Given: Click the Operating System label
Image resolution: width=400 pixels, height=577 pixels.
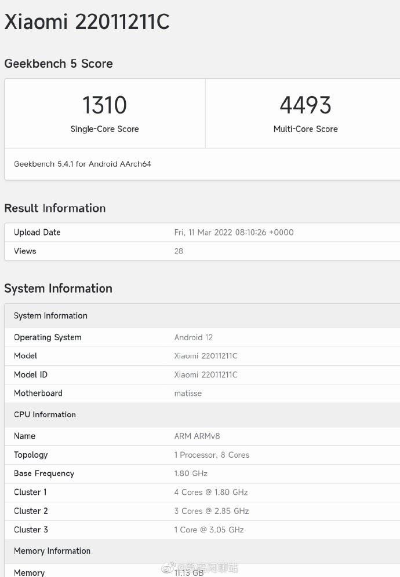Looking at the screenshot, I should (x=48, y=338).
